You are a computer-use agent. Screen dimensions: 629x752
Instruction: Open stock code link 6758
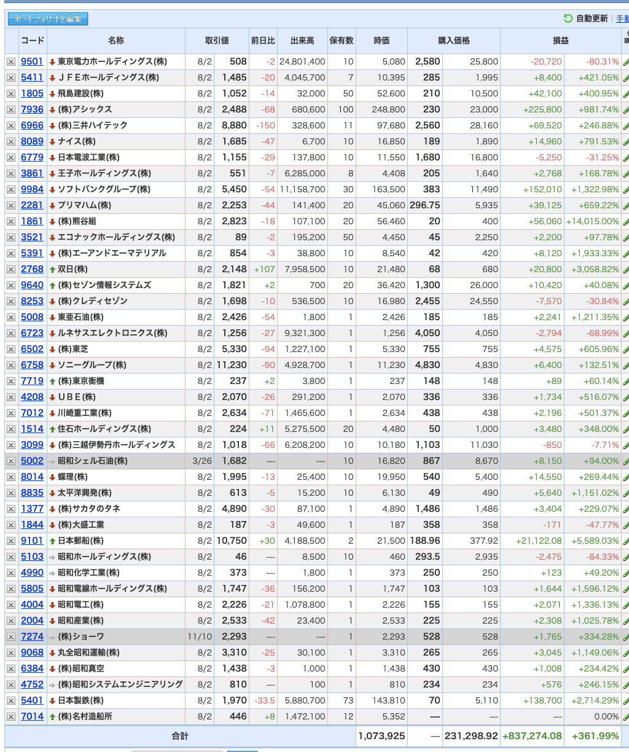(x=32, y=365)
